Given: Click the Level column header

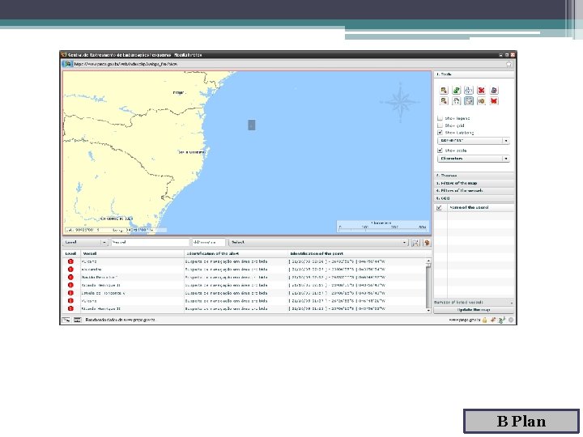Looking at the screenshot, I should [70, 253].
